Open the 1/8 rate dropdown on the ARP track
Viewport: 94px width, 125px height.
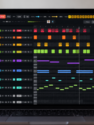click(x=19, y=88)
